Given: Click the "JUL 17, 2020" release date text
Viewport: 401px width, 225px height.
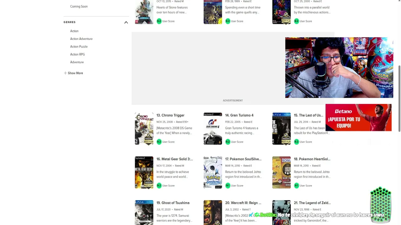Looking at the screenshot, I should 163,209.
